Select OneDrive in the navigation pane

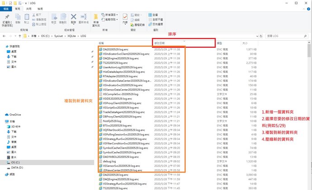click(x=15, y=115)
